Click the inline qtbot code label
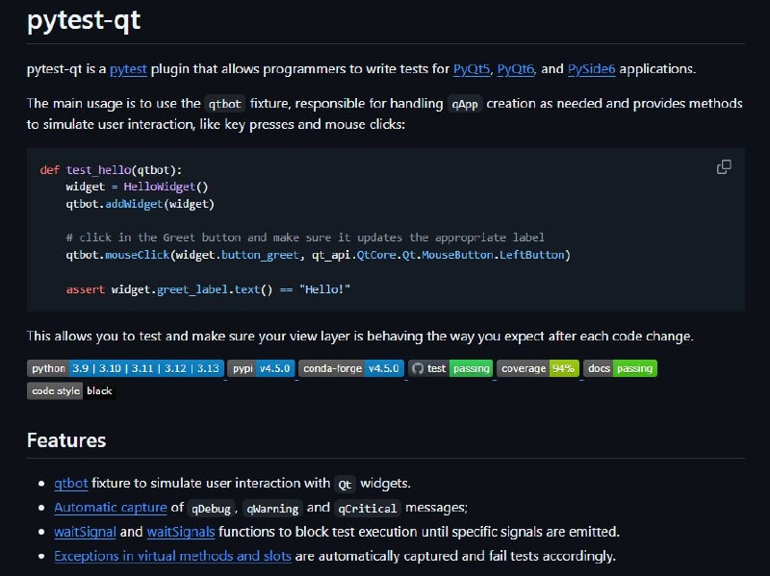The width and height of the screenshot is (770, 576). [x=225, y=104]
